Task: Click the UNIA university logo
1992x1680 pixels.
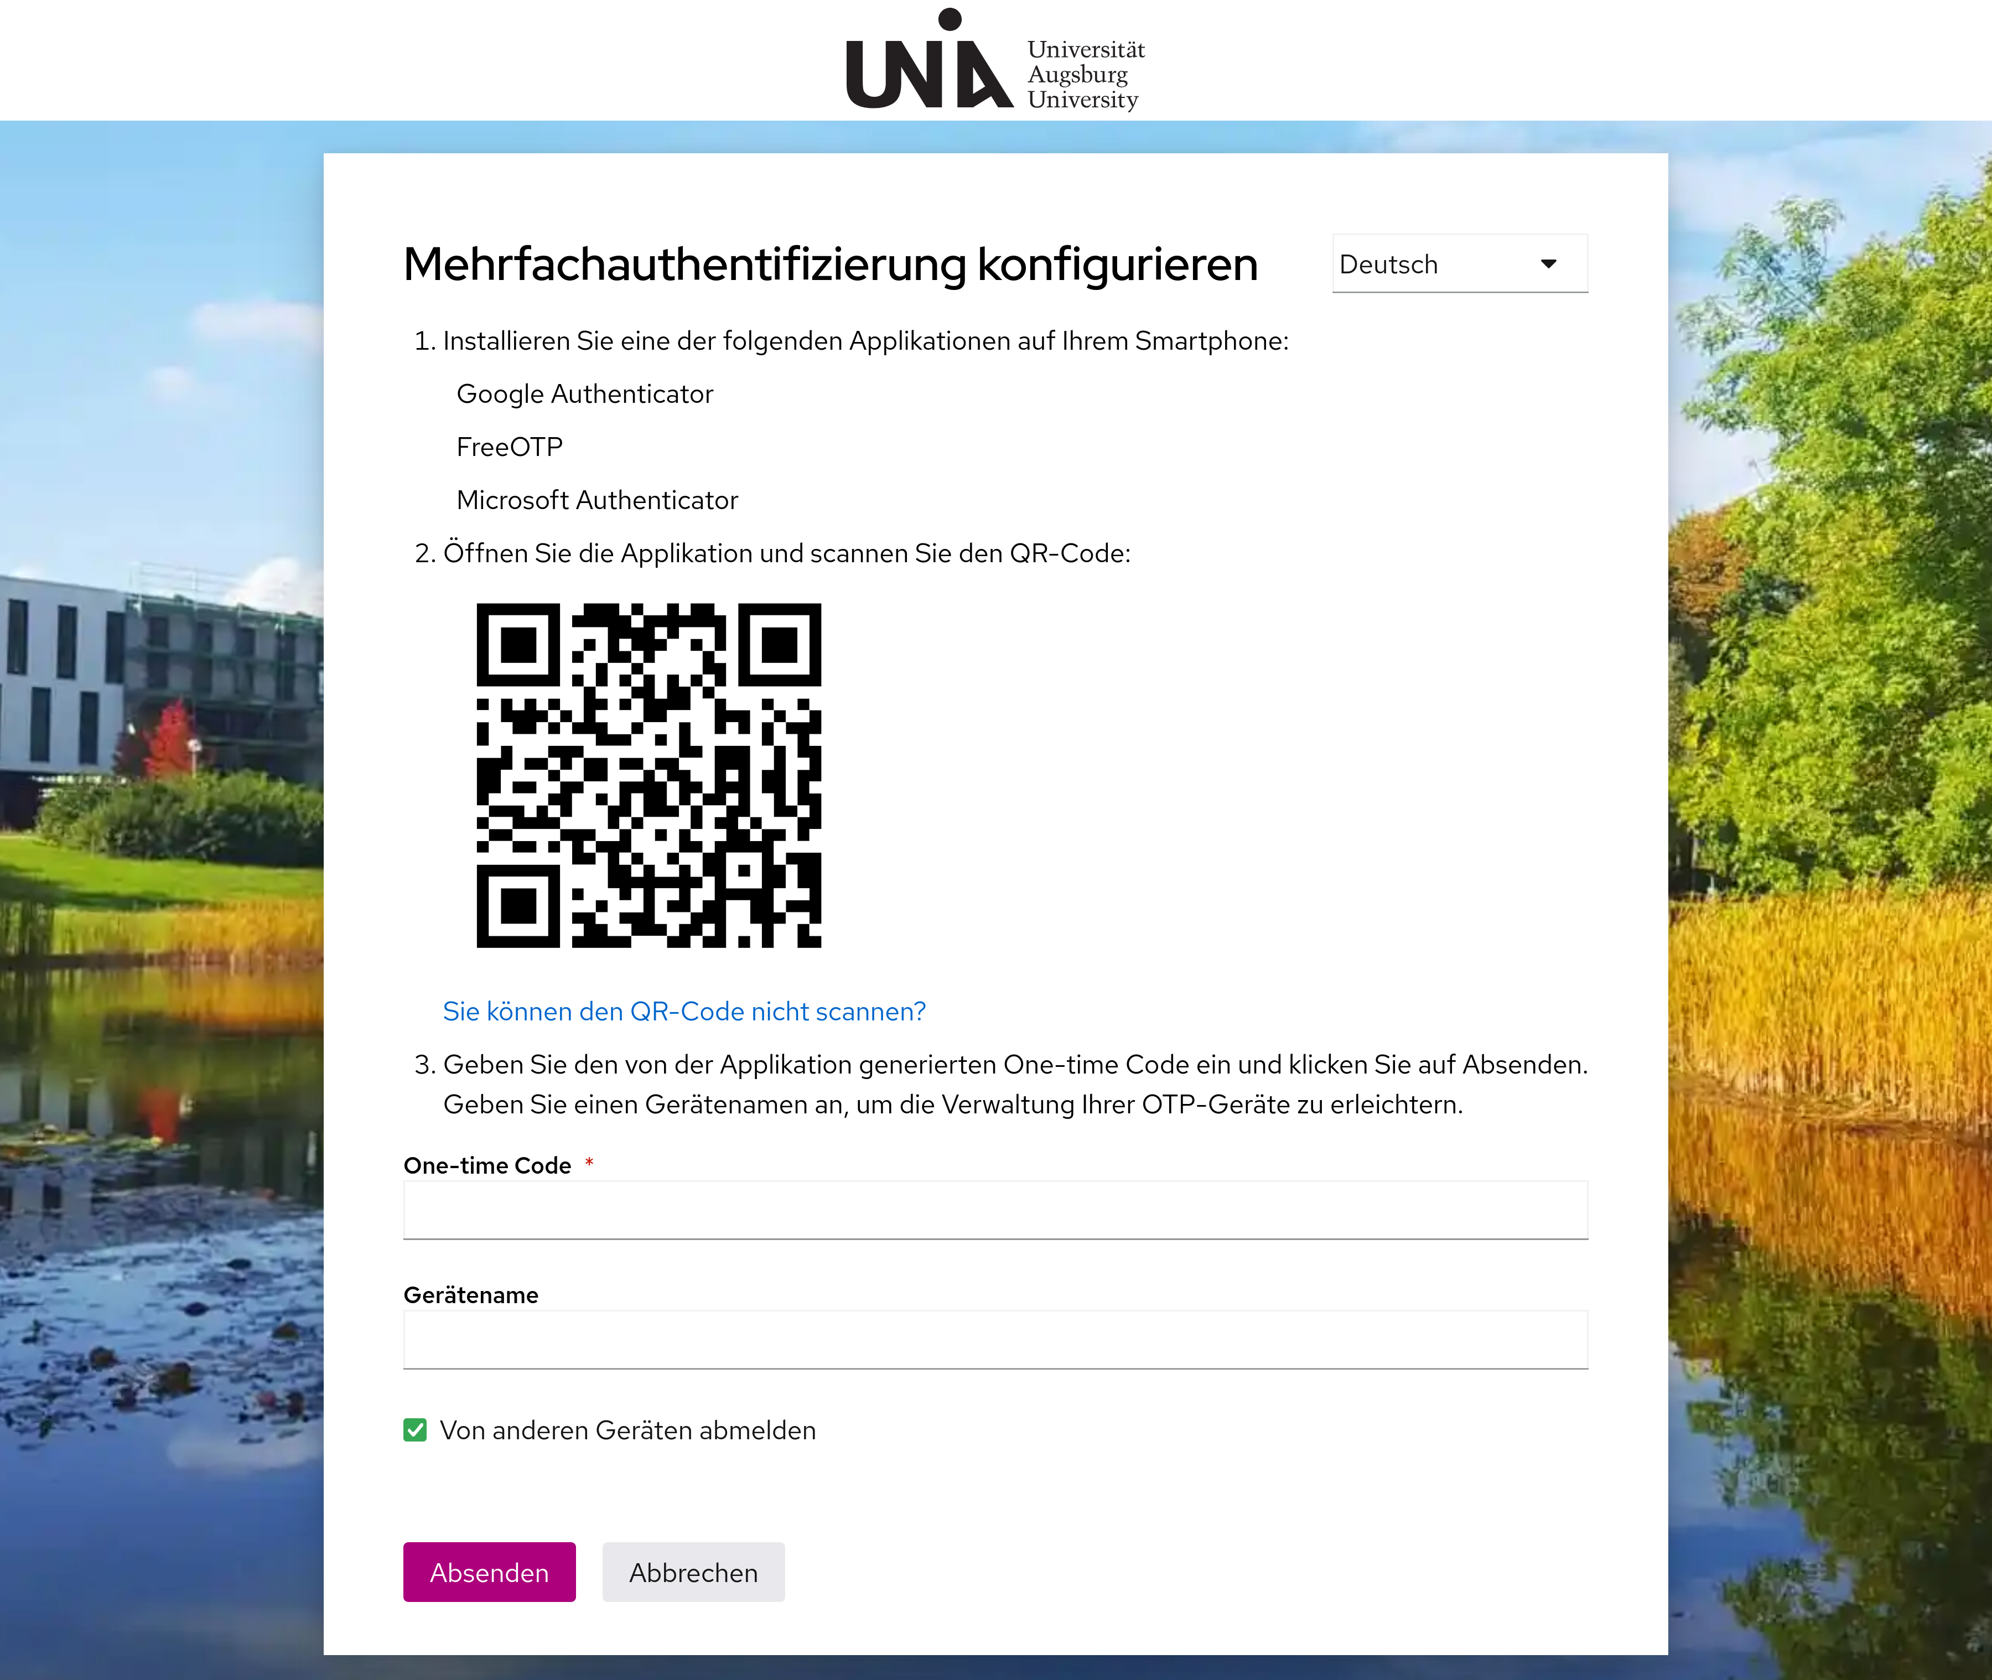Action: click(x=930, y=59)
